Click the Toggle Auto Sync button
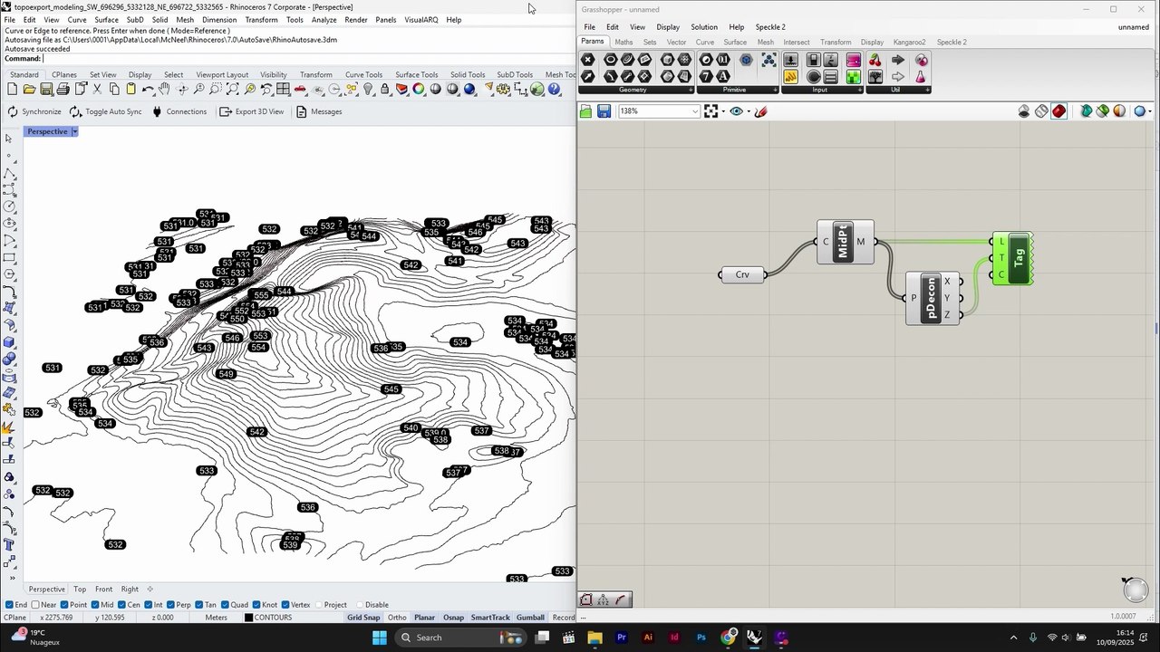Viewport: 1160px width, 652px height. click(x=105, y=111)
